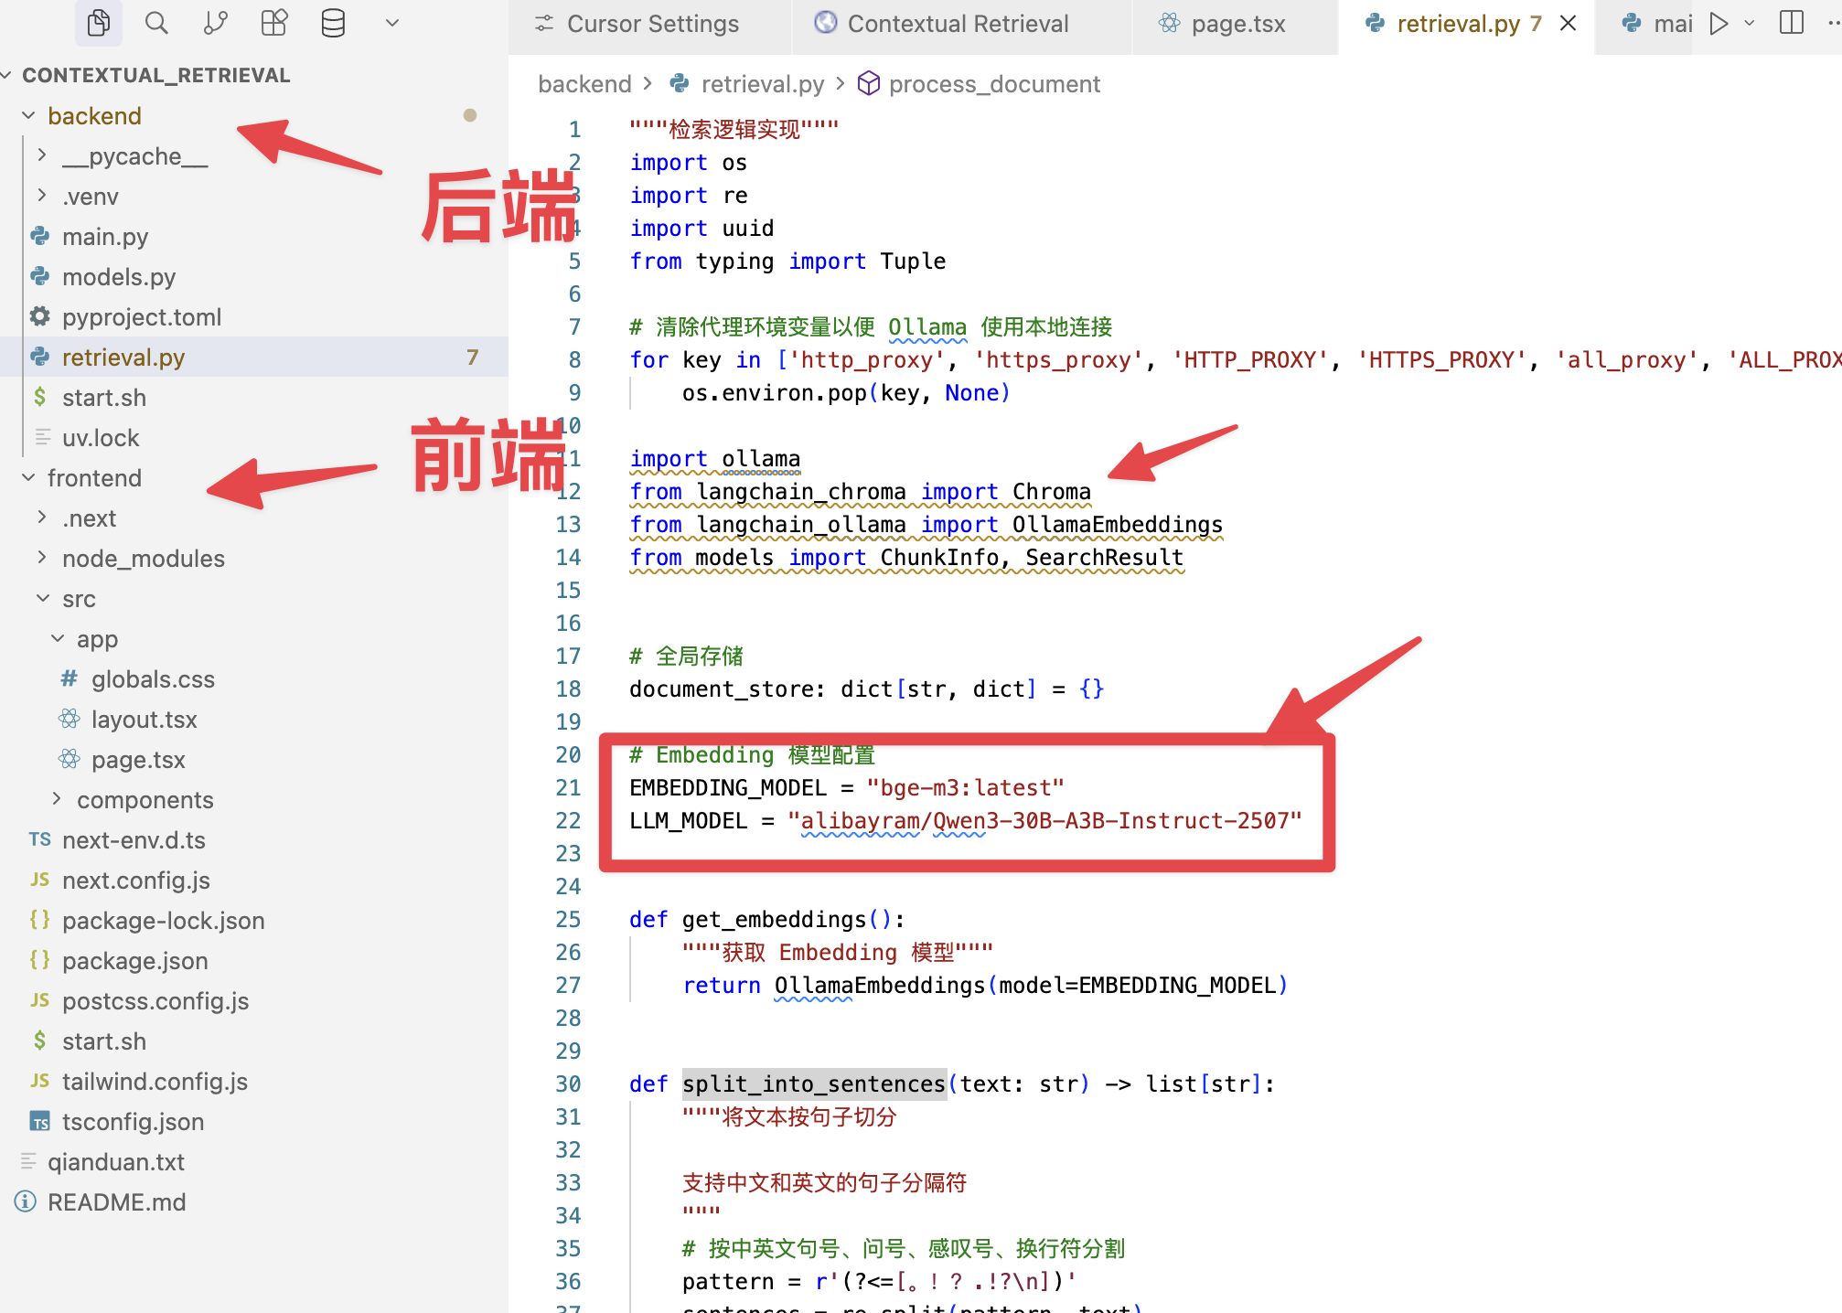Click the backend breadcrumb segment

584,84
